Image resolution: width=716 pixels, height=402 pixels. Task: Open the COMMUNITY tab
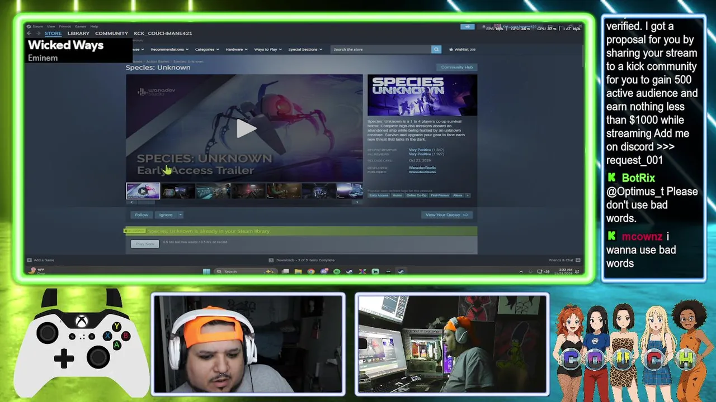111,33
